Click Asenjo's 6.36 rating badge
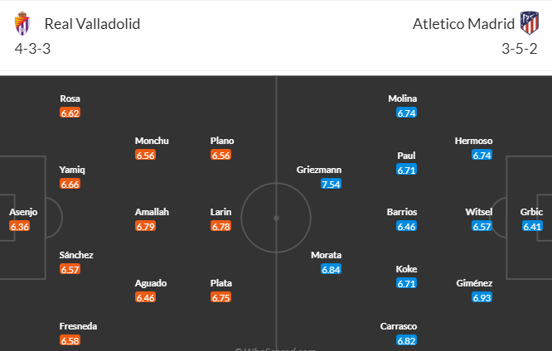This screenshot has width=552, height=351. click(x=19, y=227)
